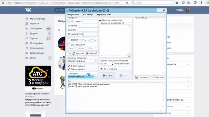Click the Результат list vertical scrollbar
209x117 pixels.
[163, 47]
